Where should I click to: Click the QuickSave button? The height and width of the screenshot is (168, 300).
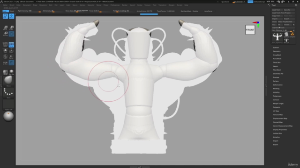tap(225, 2)
